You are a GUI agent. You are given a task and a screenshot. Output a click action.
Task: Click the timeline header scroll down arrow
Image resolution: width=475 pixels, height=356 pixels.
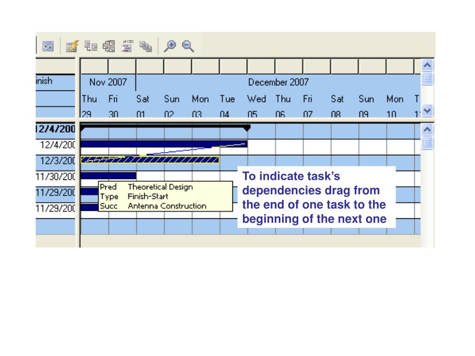click(427, 110)
